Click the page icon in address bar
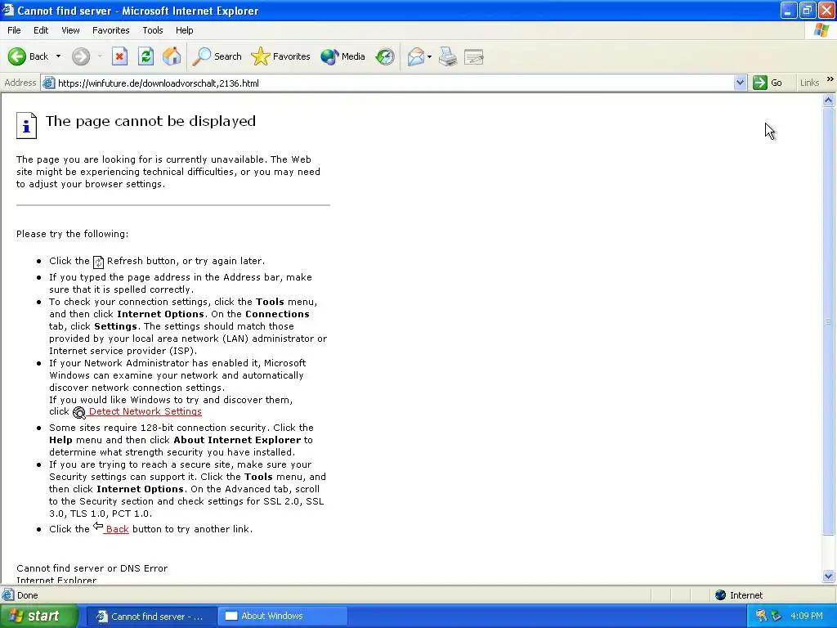The width and height of the screenshot is (837, 628). (x=48, y=83)
